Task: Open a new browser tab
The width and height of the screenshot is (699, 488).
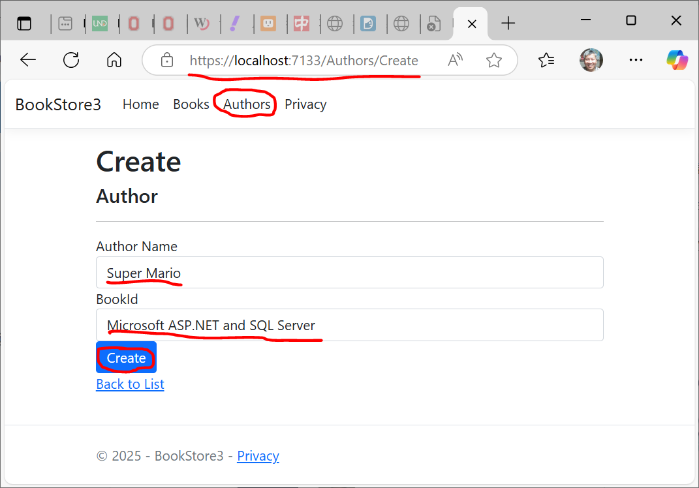Action: coord(508,23)
